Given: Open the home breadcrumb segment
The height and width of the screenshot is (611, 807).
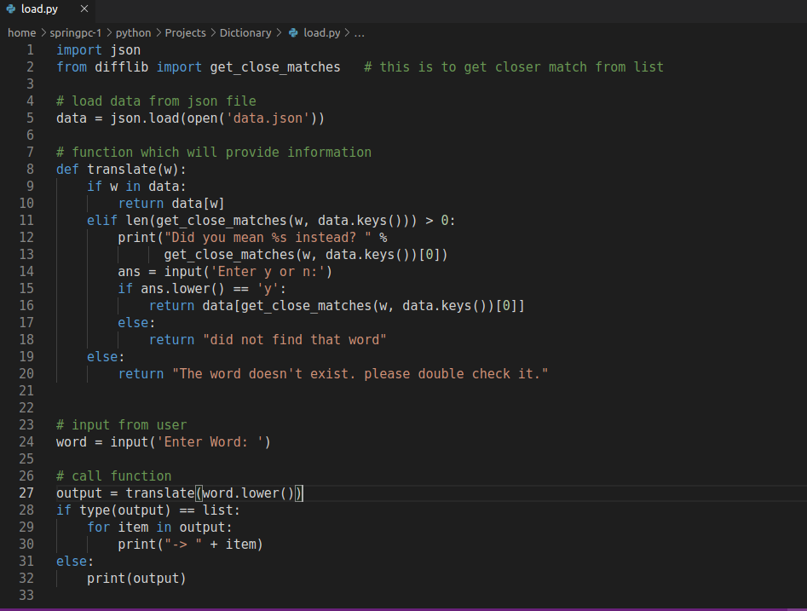Looking at the screenshot, I should [21, 33].
